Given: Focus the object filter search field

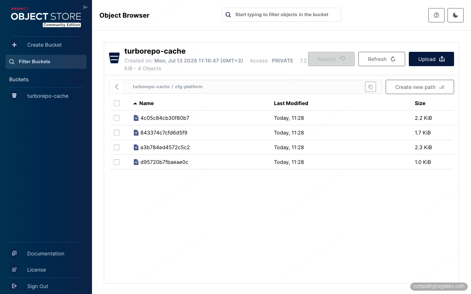Looking at the screenshot, I should pyautogui.click(x=281, y=15).
